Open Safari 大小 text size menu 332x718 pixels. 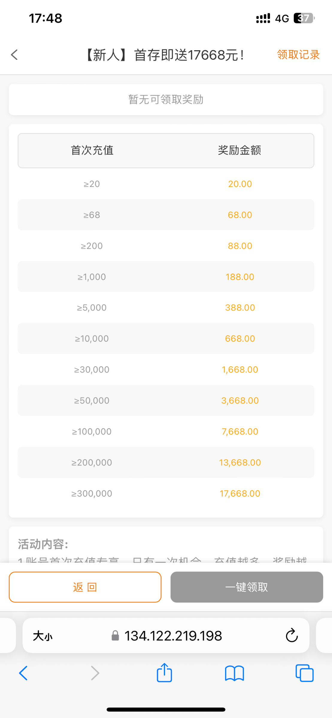tap(43, 636)
